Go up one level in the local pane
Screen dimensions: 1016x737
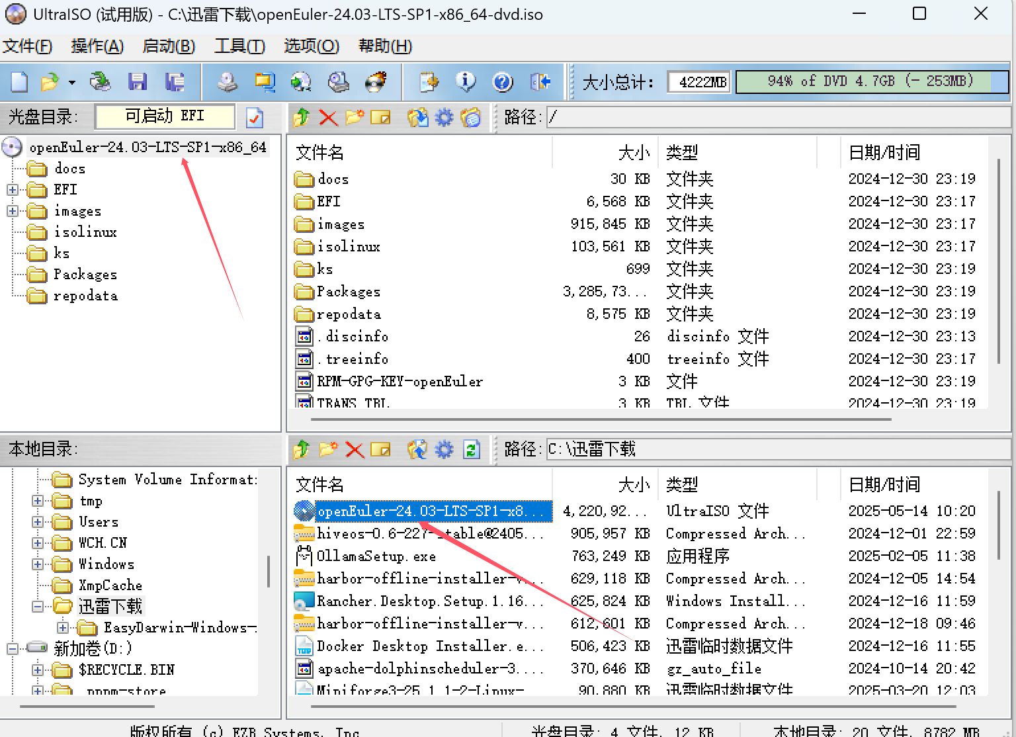click(x=302, y=450)
